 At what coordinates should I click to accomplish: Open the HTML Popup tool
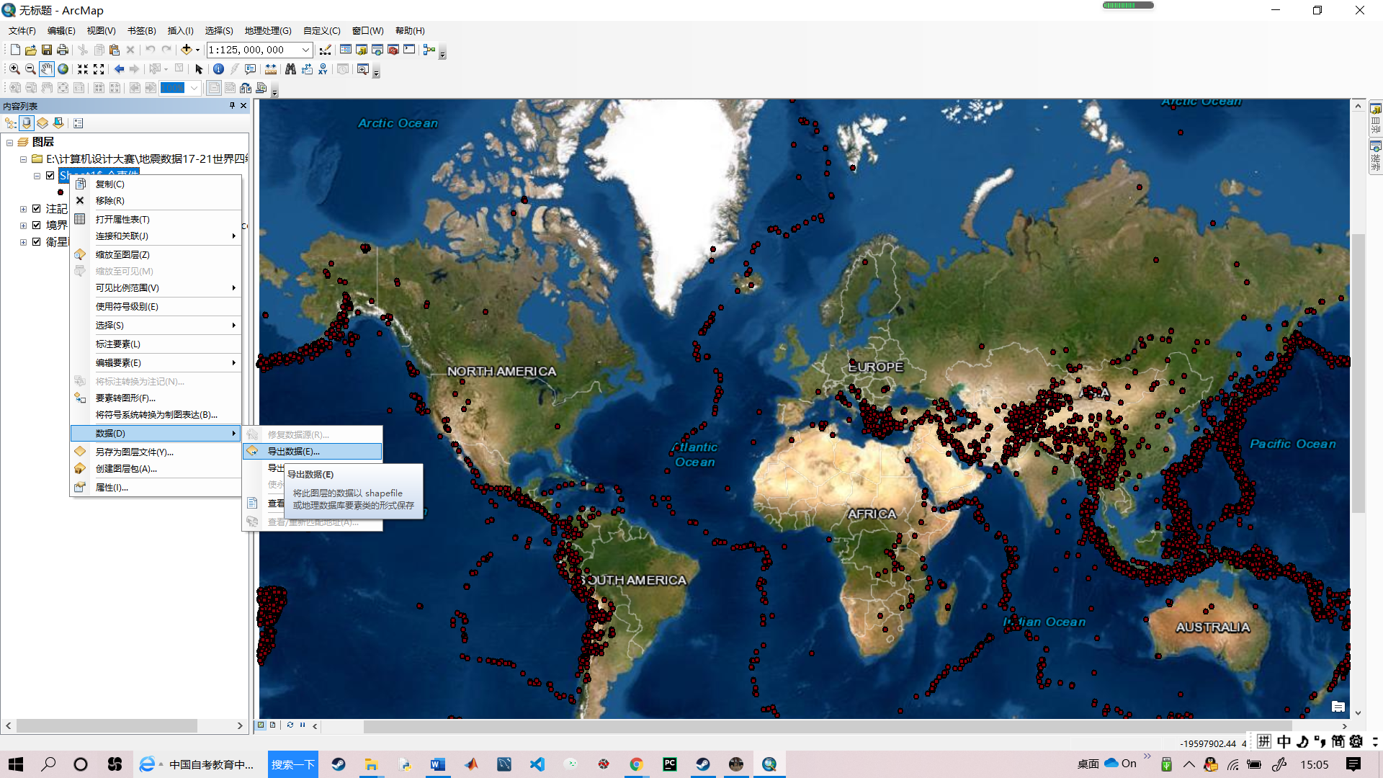pos(251,69)
